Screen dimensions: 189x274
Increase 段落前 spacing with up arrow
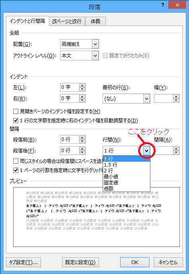(x=82, y=138)
